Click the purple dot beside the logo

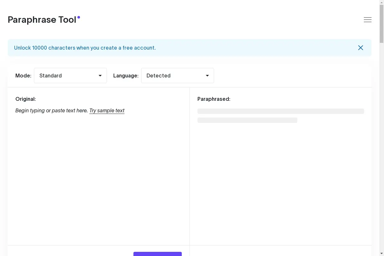coord(78,17)
